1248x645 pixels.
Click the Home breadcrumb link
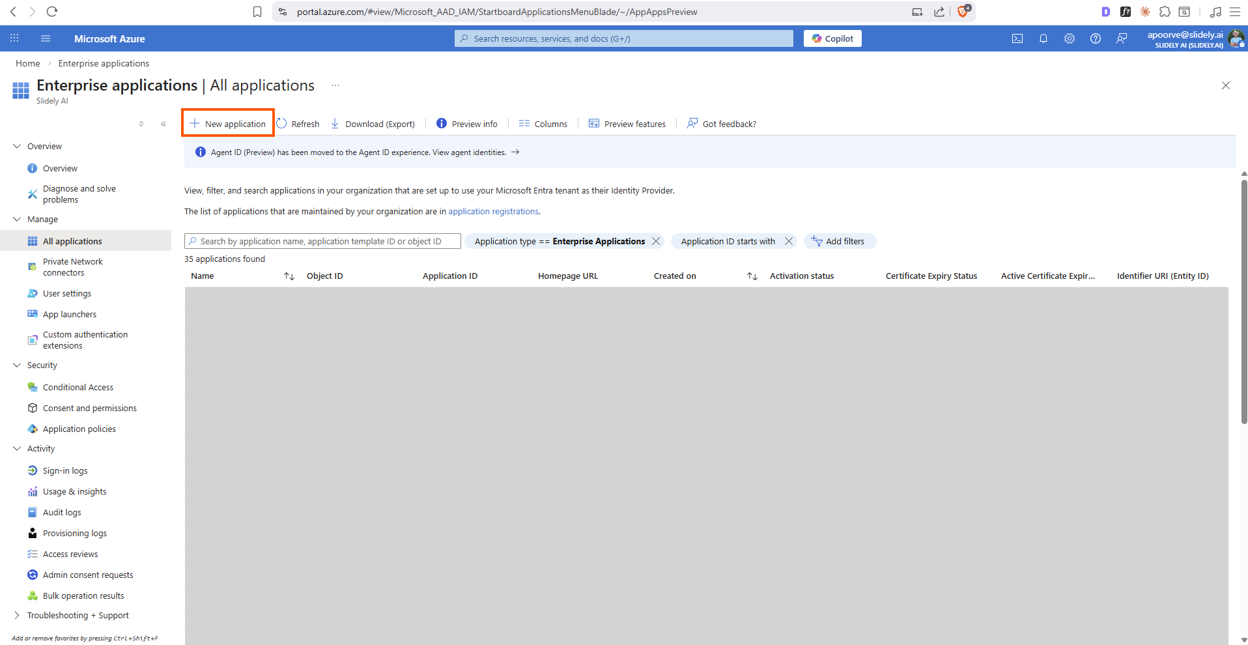[x=28, y=63]
